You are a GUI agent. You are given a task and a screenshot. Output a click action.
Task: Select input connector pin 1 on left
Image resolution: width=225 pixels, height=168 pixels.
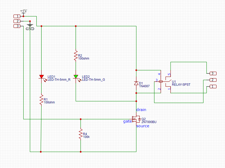coord(17,16)
